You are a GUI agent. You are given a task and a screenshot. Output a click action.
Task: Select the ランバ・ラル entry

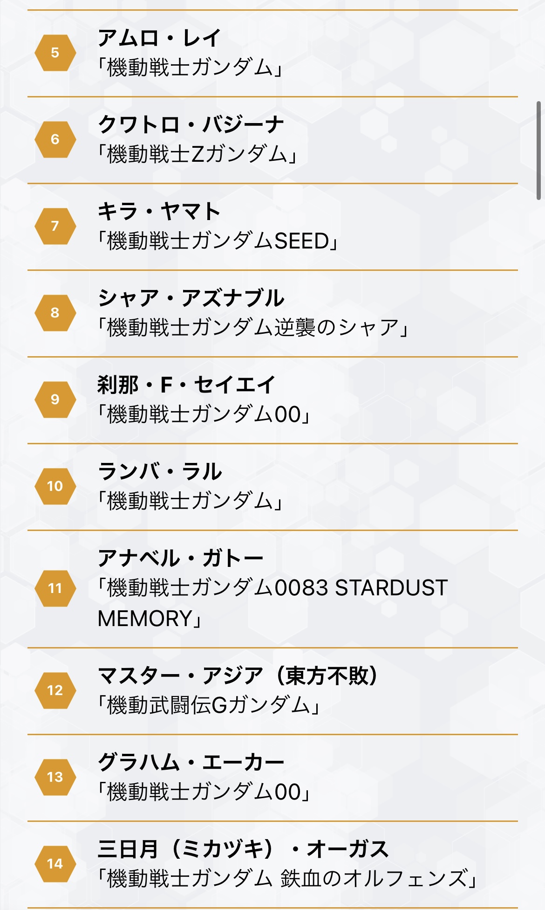tap(160, 471)
